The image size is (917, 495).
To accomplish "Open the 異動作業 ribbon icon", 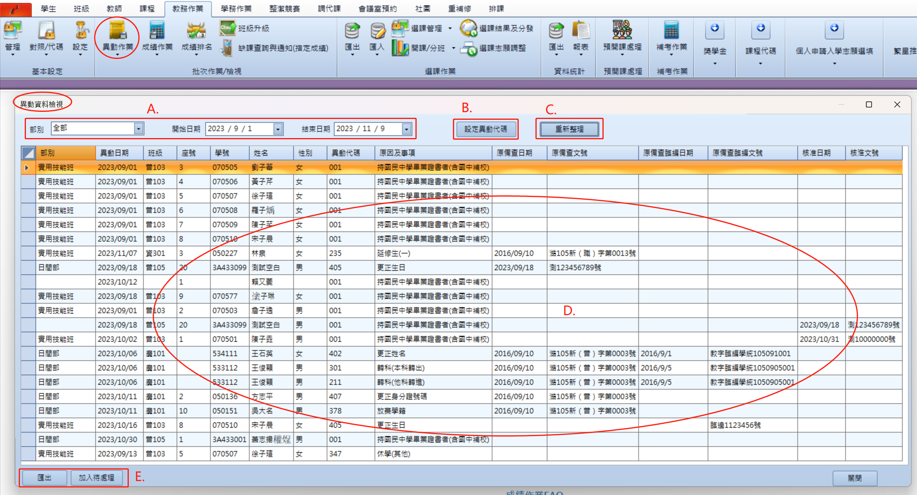I will tap(118, 30).
